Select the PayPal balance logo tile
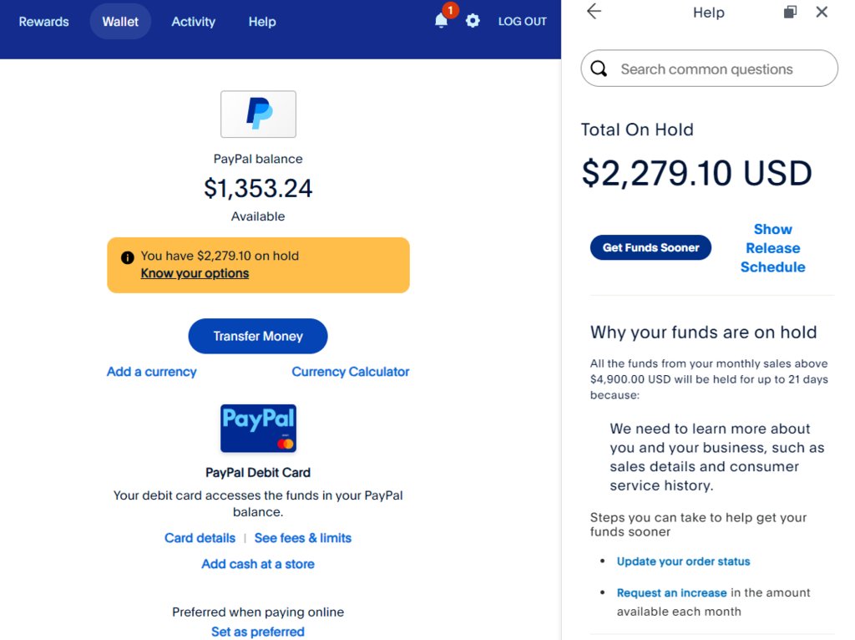 (259, 114)
